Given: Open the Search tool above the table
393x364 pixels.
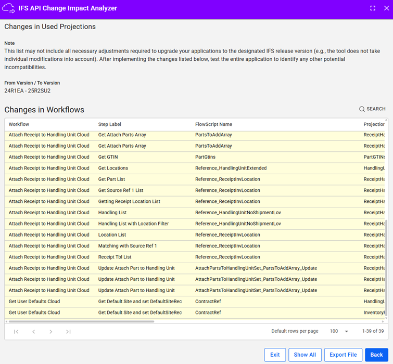Looking at the screenshot, I should [x=372, y=109].
